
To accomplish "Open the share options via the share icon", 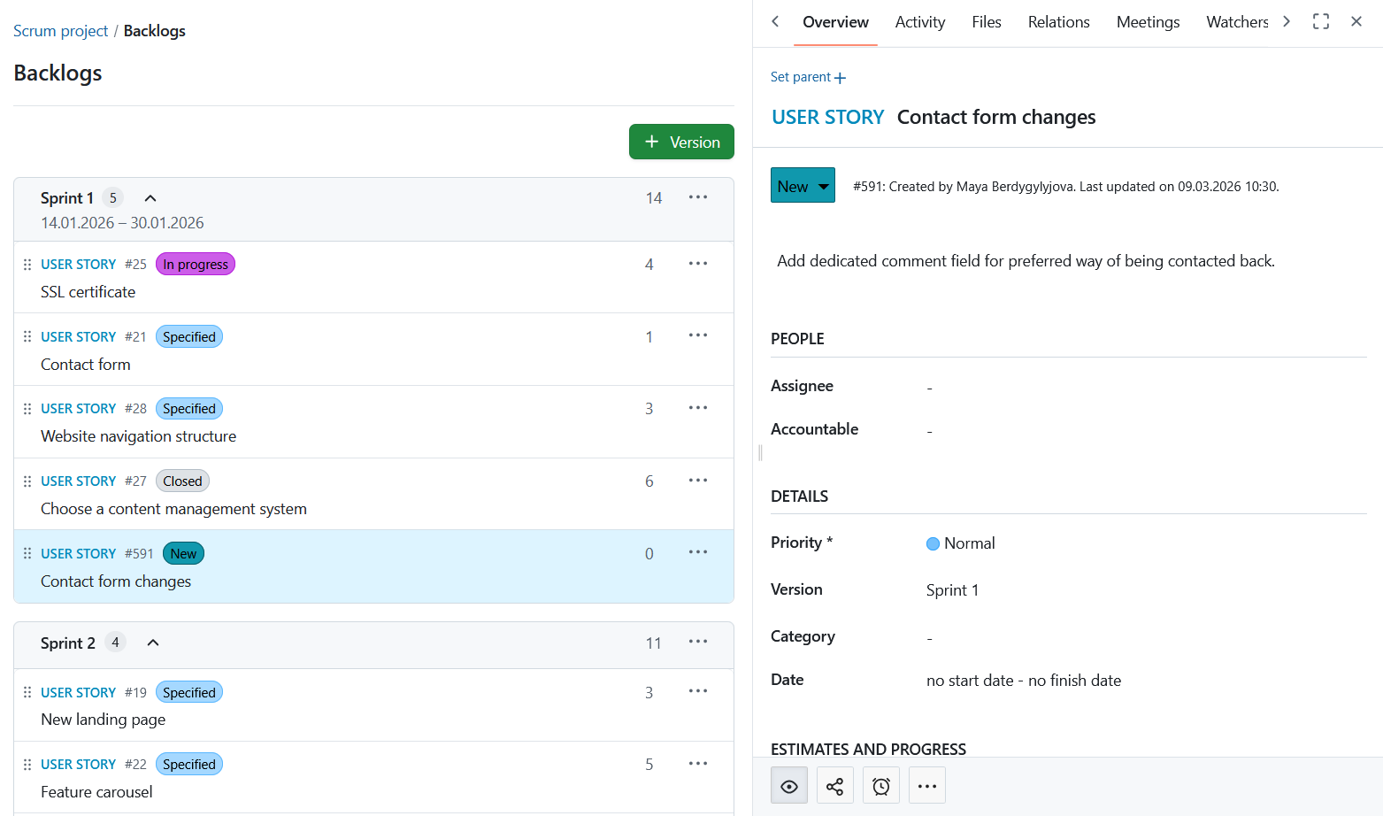I will pos(834,785).
